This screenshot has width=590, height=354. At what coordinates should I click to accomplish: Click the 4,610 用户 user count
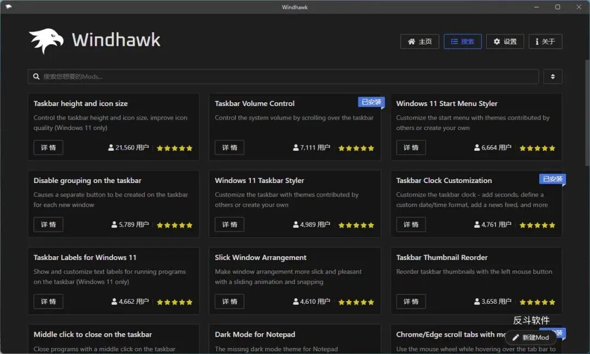(x=311, y=302)
